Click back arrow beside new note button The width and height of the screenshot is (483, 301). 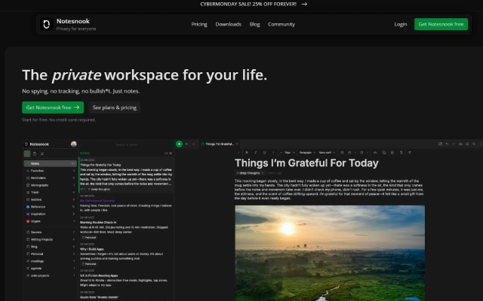[x=186, y=144]
